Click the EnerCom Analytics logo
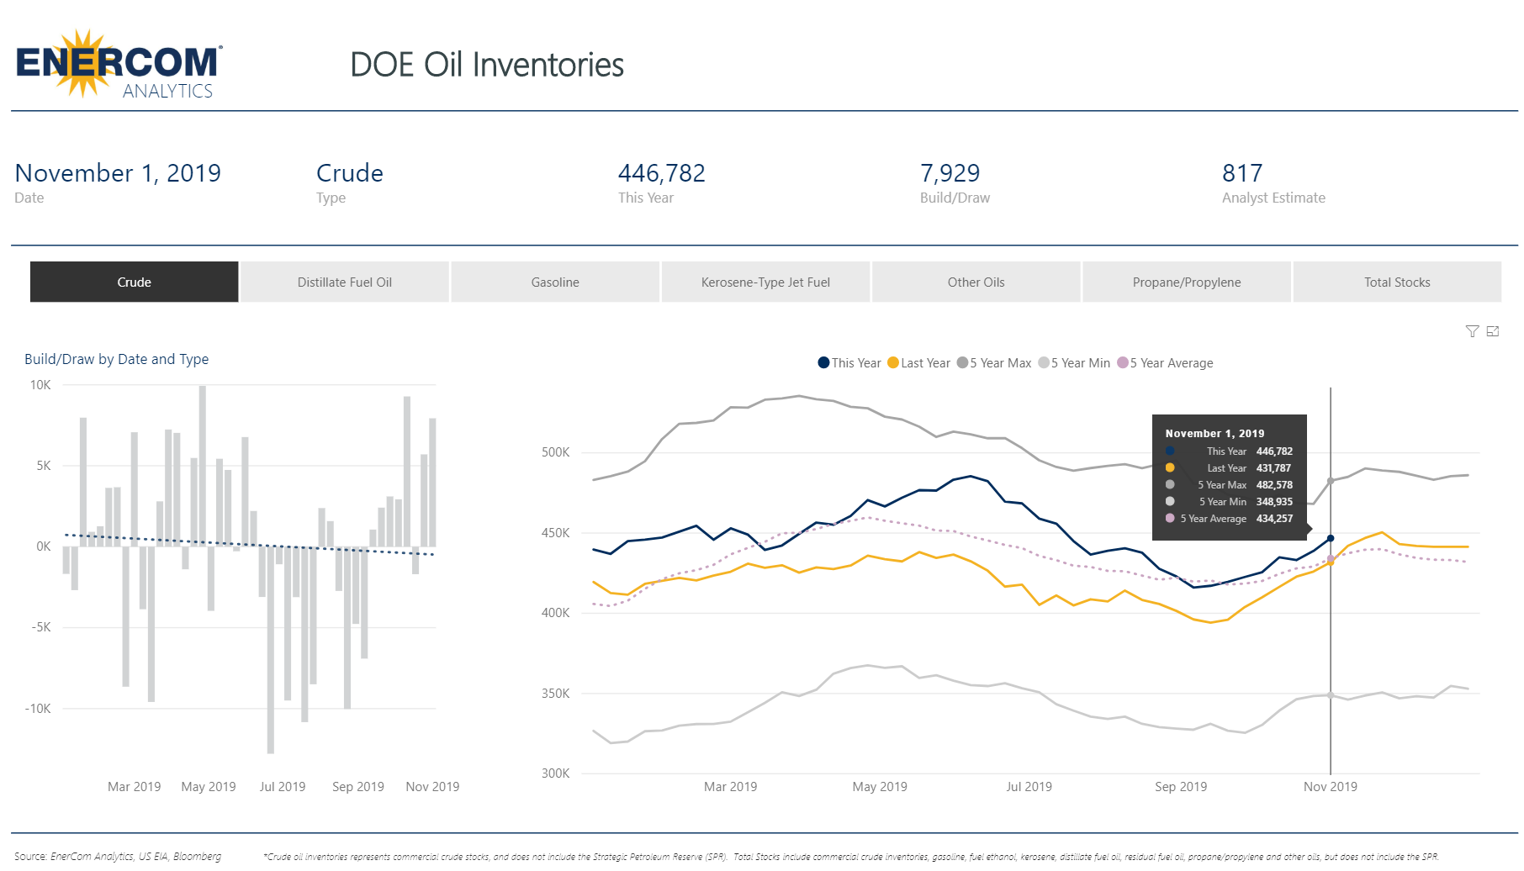This screenshot has height=871, width=1524. [119, 65]
